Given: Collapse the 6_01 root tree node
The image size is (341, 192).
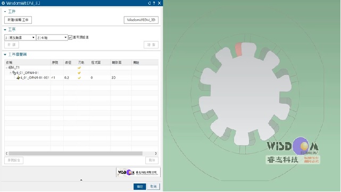Looking at the screenshot, I should (x=6, y=68).
